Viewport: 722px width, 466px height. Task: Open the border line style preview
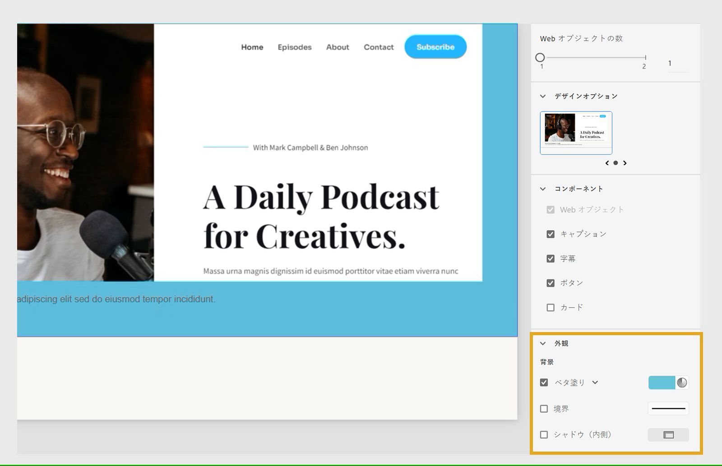(668, 409)
